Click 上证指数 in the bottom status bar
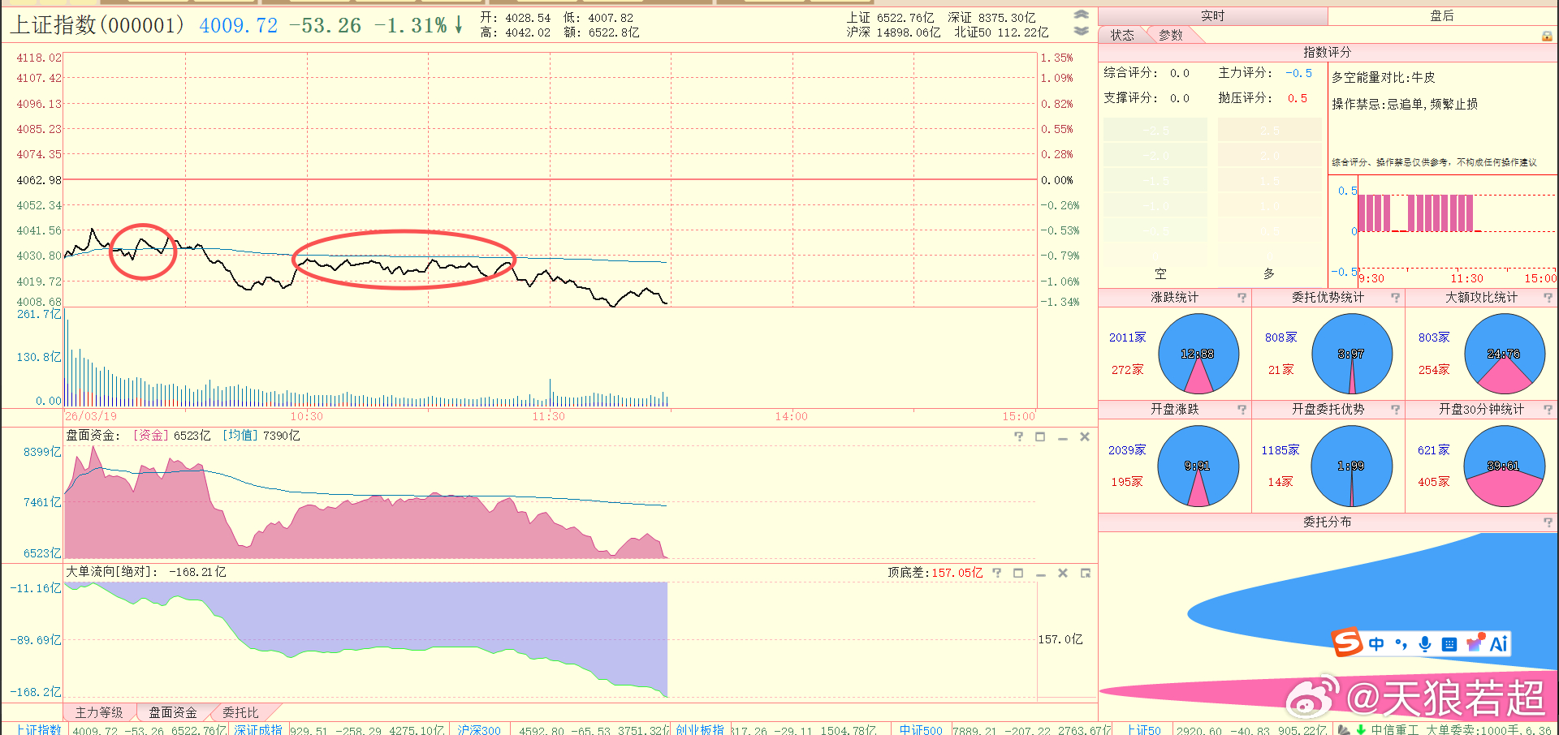This screenshot has height=735, width=1559. (39, 729)
